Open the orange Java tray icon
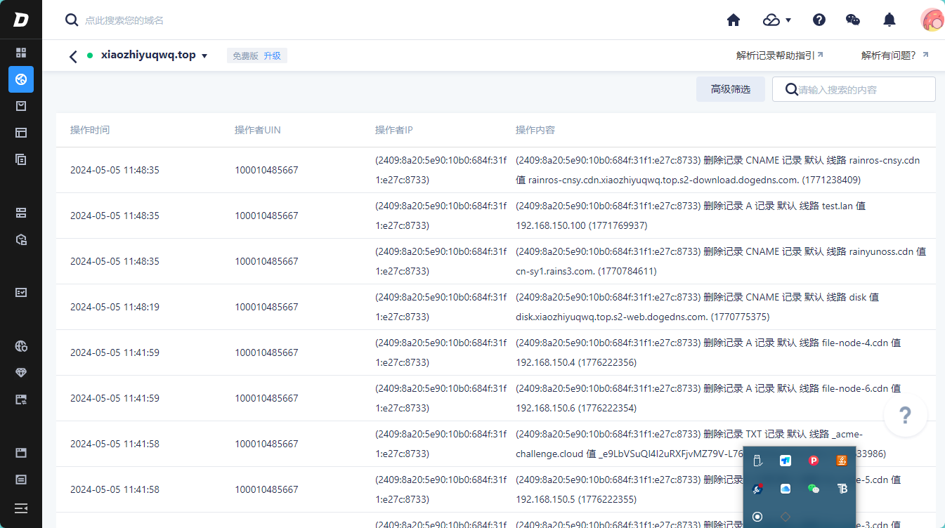The image size is (945, 528). pos(842,461)
